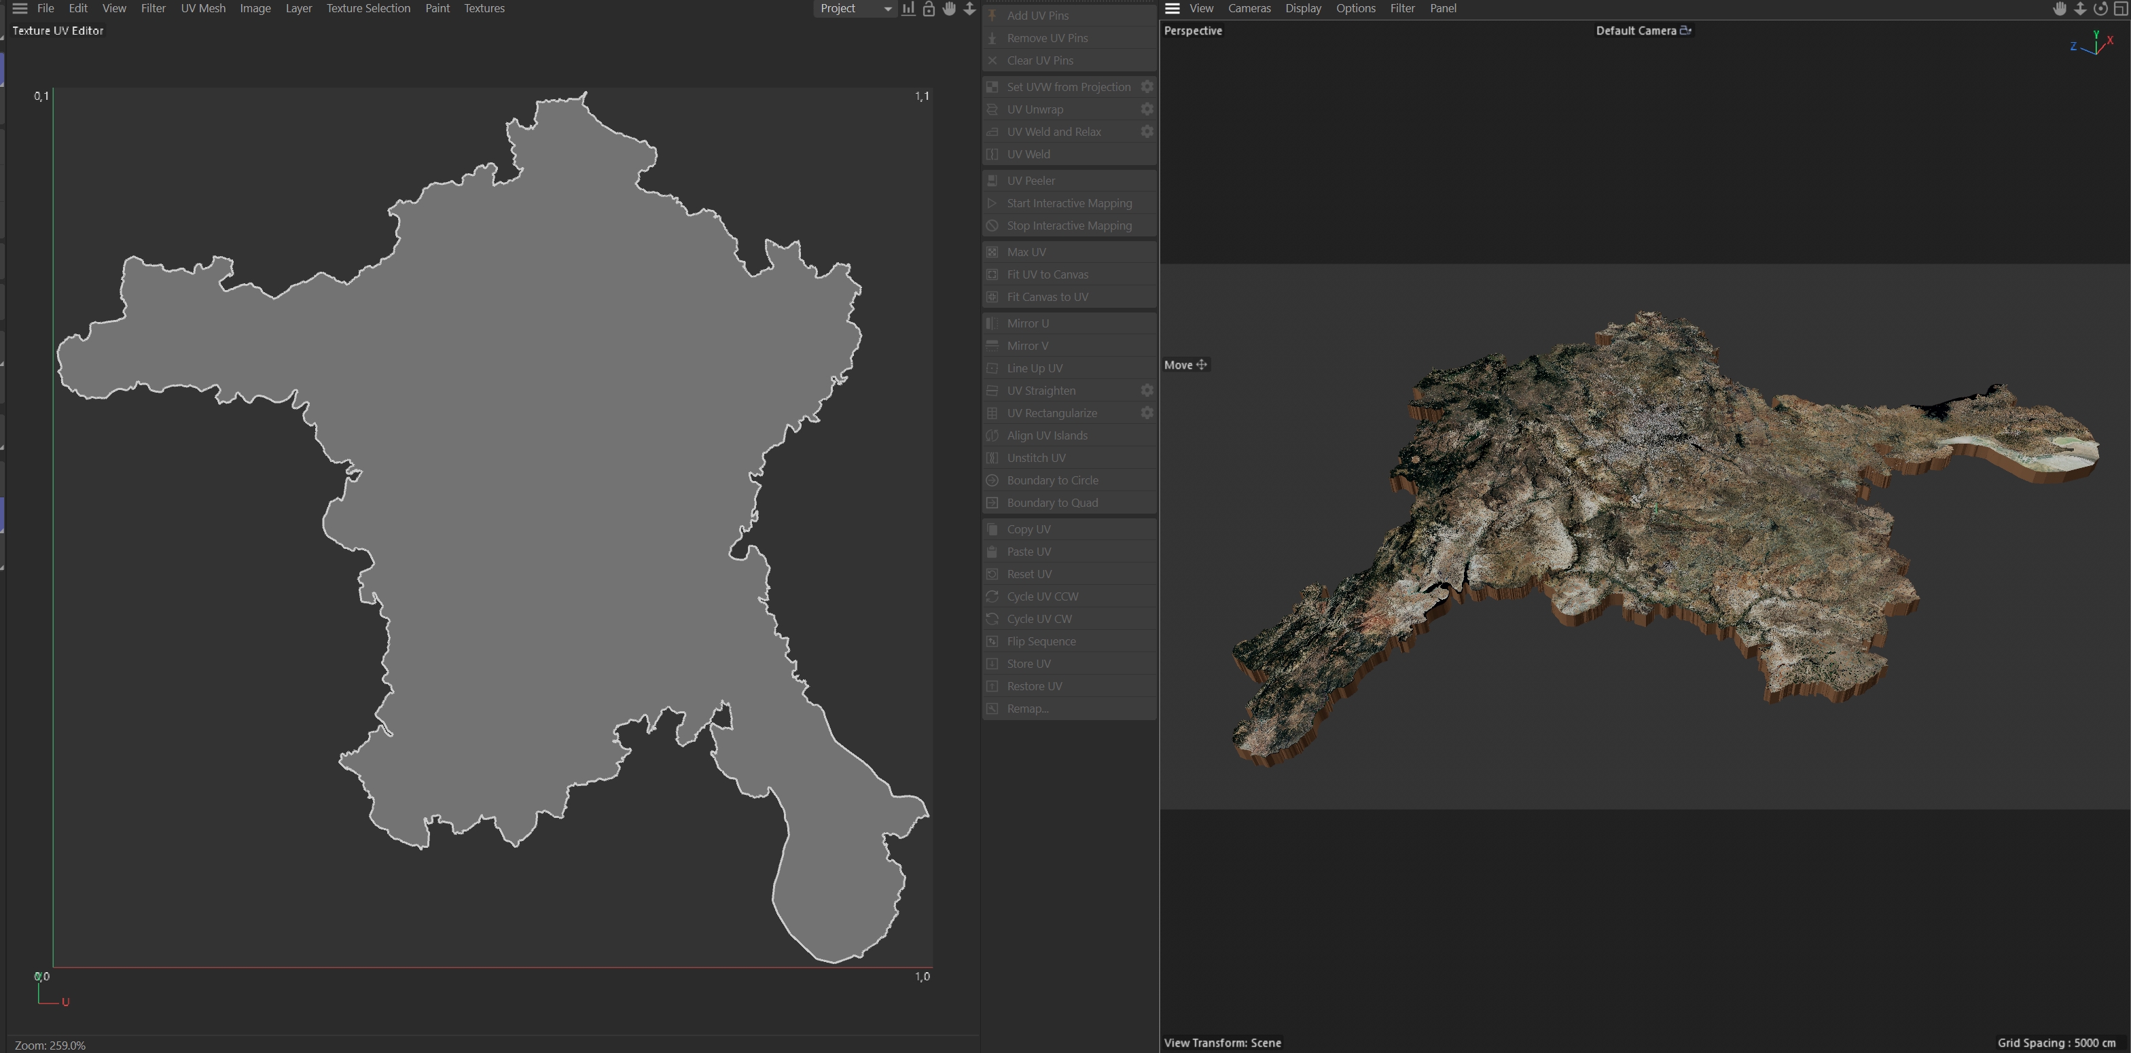This screenshot has width=2131, height=1053.
Task: Click the zoom arrow icon in Perspective header
Action: tap(2079, 8)
